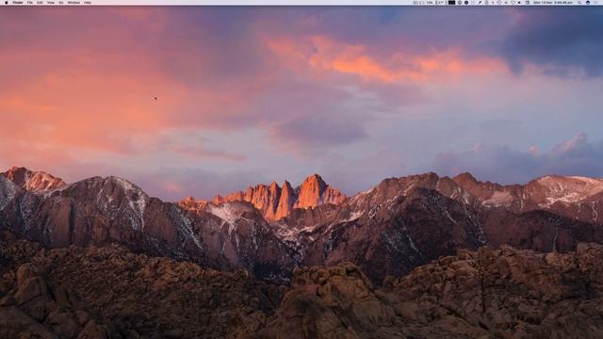Image resolution: width=603 pixels, height=339 pixels.
Task: Open Spotlight search magnifier icon
Action: click(579, 2)
